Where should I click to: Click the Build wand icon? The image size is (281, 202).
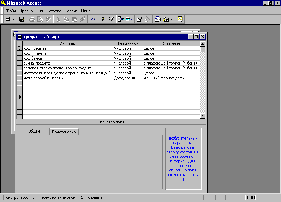point(147,19)
